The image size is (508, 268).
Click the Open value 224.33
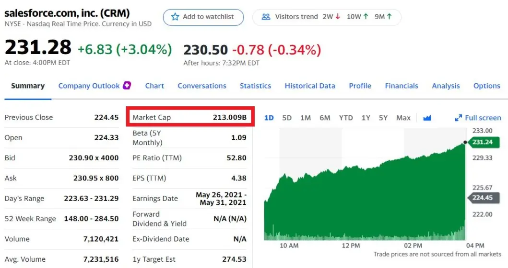click(106, 138)
